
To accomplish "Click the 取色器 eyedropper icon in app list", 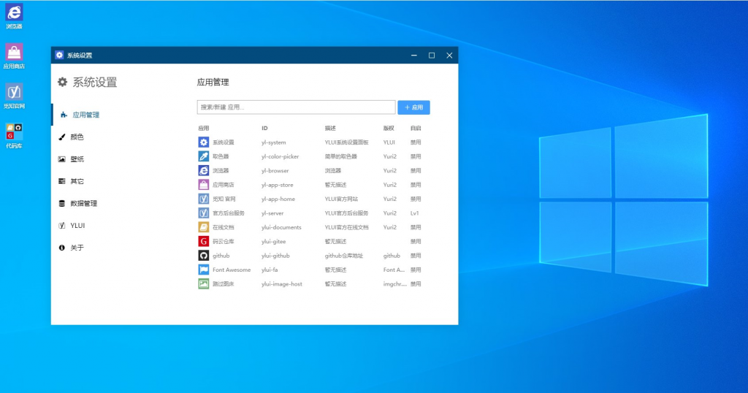I will pyautogui.click(x=204, y=156).
